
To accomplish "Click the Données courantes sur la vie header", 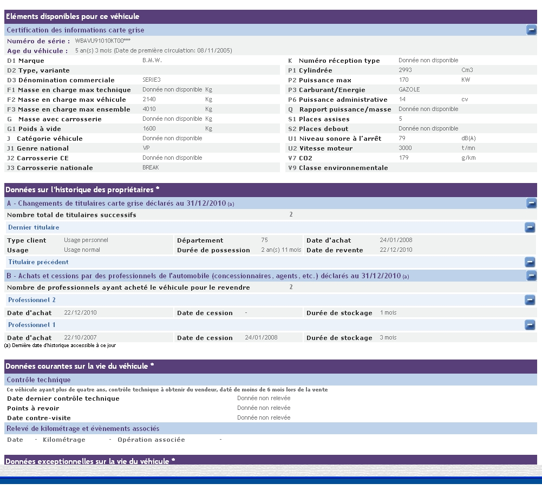I will (x=271, y=367).
